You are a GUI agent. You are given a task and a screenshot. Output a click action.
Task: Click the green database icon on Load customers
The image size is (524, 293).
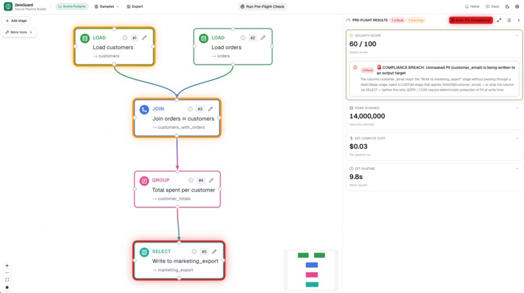pyautogui.click(x=85, y=38)
